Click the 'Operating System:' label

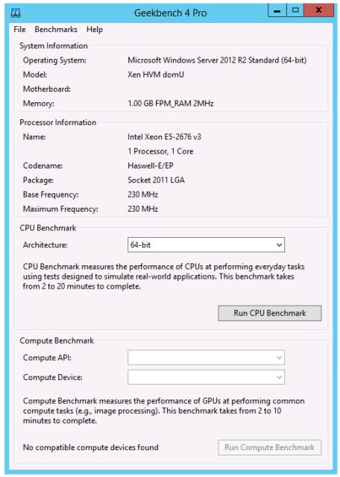pyautogui.click(x=54, y=60)
